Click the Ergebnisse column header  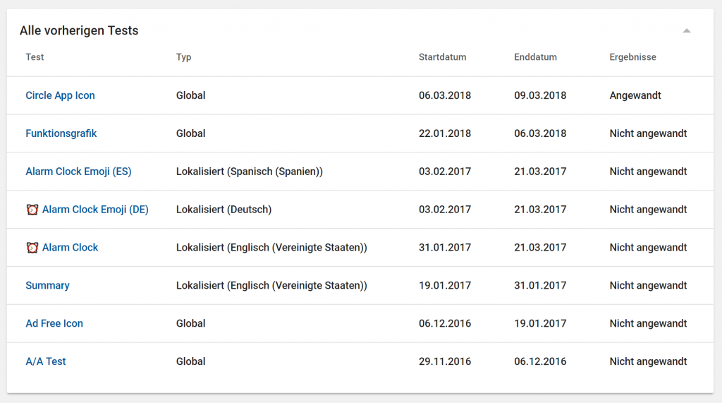tap(632, 58)
